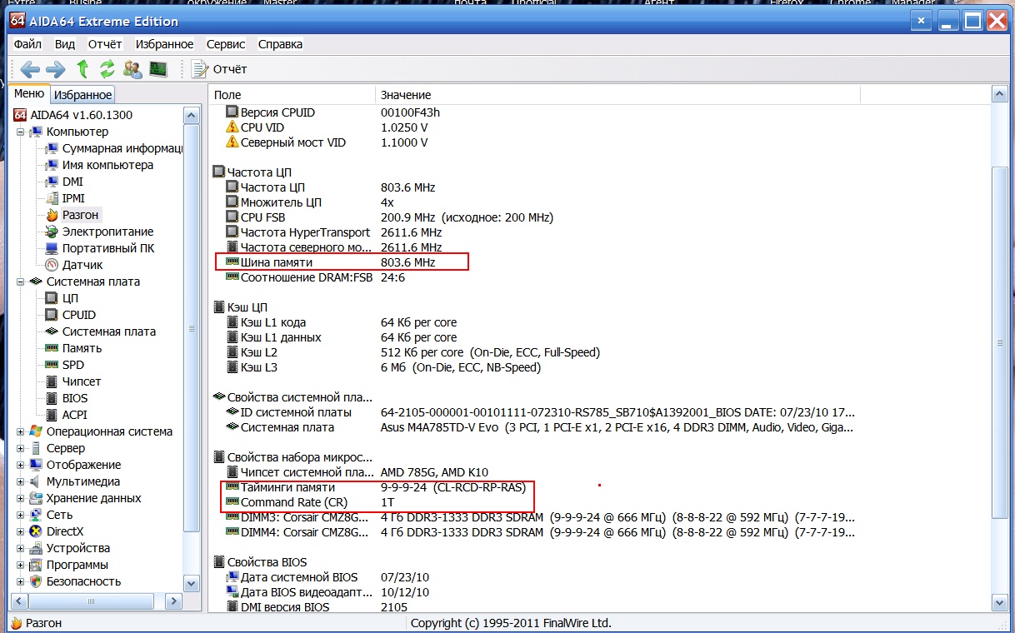Expand the Устройства tree node
The height and width of the screenshot is (633, 1015).
coord(21,548)
